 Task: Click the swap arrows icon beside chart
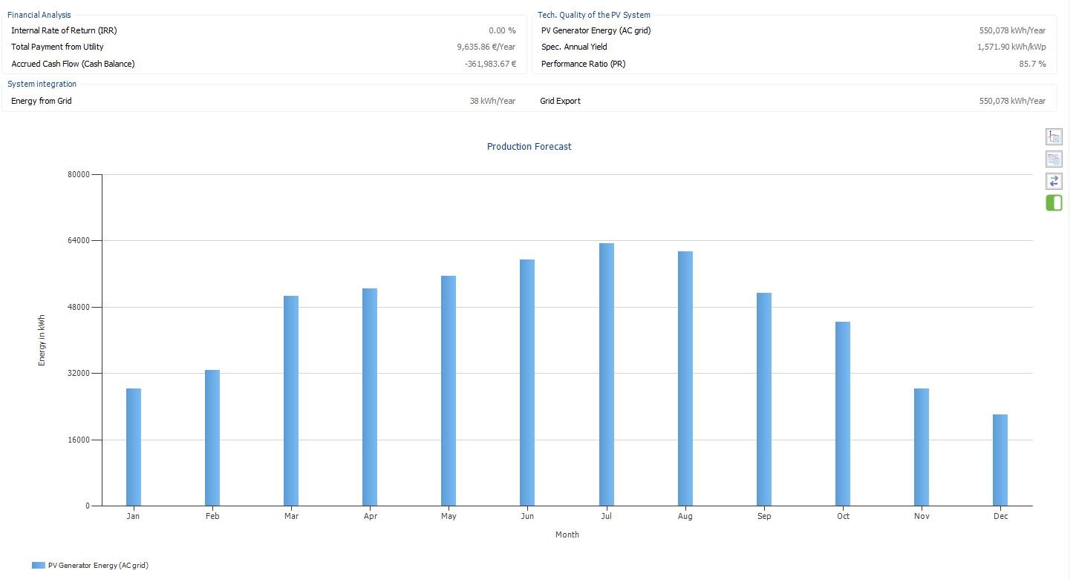tap(1054, 181)
